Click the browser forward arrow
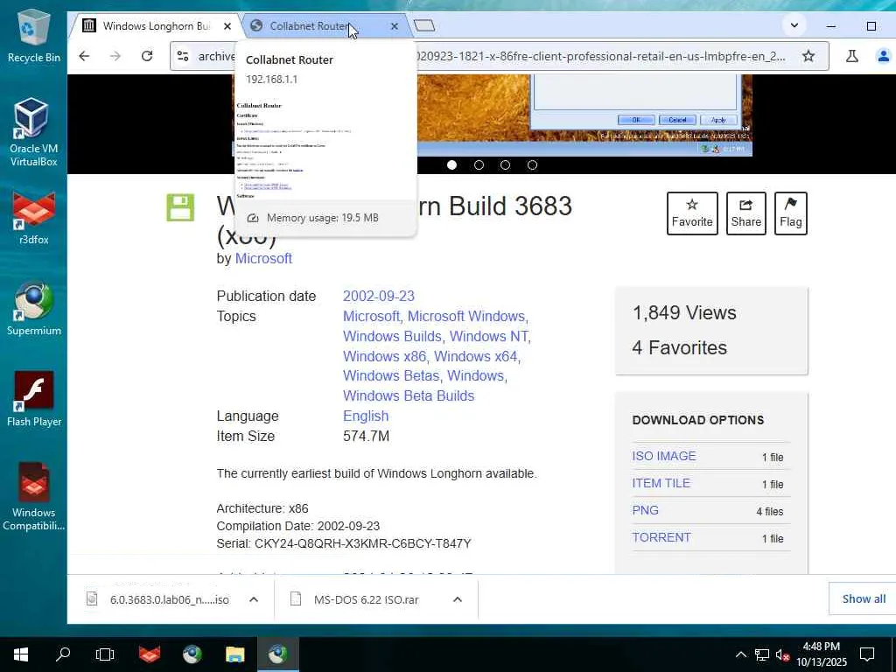Screen dimensions: 896x672 [115, 56]
